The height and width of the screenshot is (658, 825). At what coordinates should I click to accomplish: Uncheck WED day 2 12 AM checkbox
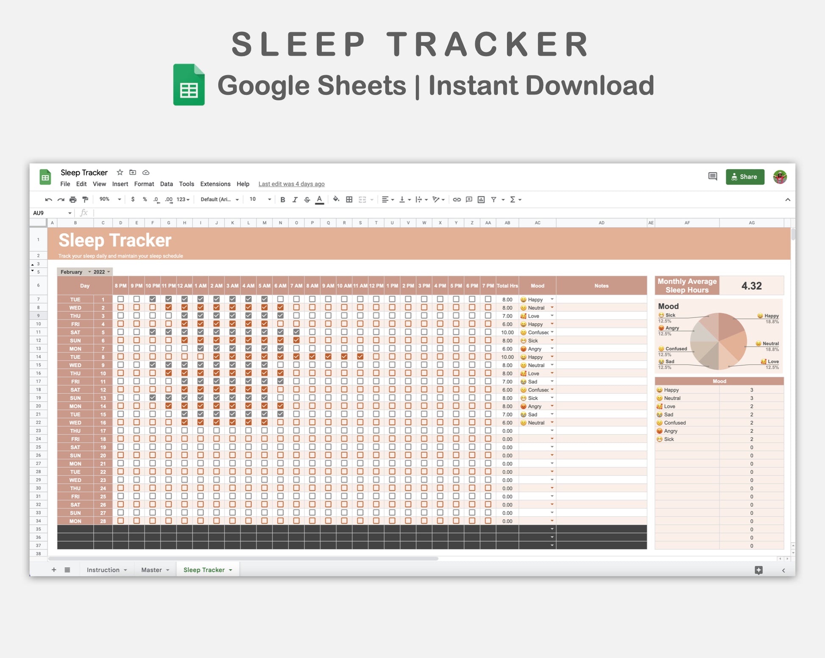click(184, 307)
